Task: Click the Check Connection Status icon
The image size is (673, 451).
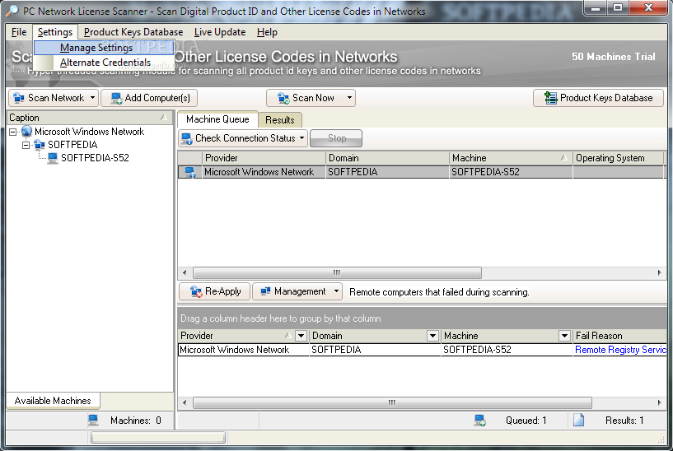Action: pos(187,138)
